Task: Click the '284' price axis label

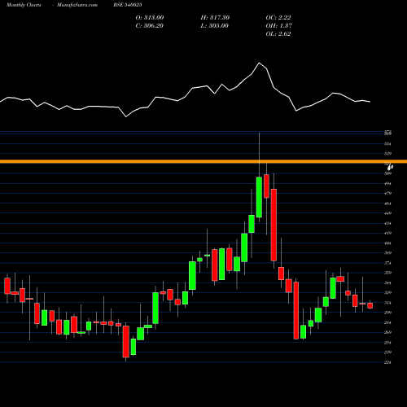Action: click(x=387, y=322)
